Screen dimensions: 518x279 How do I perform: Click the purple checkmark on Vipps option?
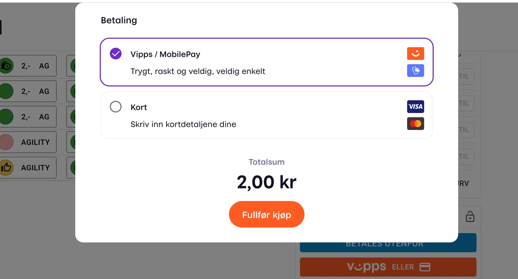(115, 53)
